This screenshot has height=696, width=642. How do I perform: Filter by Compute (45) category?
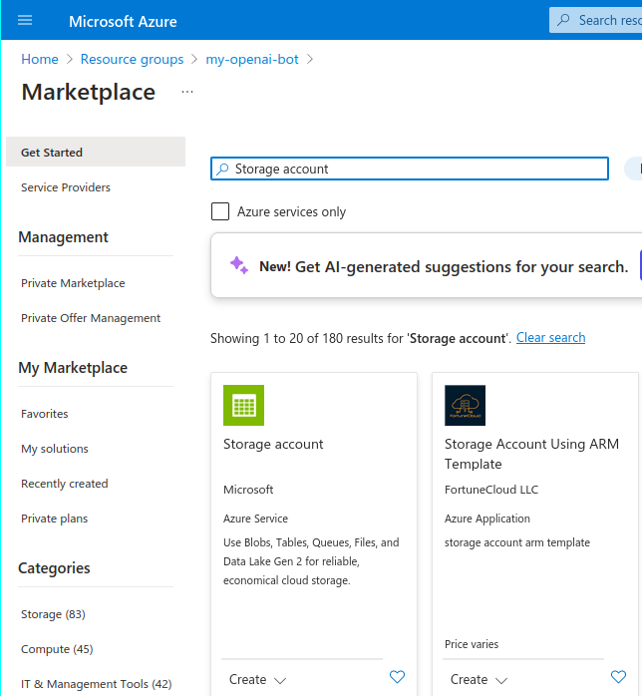[x=57, y=649]
